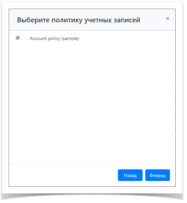Proceed forward to the next wizard step
Image resolution: width=187 pixels, height=203 pixels.
(x=157, y=175)
